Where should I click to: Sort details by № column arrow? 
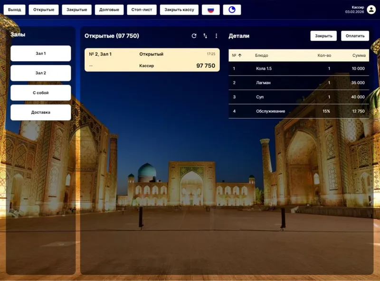[x=240, y=56]
